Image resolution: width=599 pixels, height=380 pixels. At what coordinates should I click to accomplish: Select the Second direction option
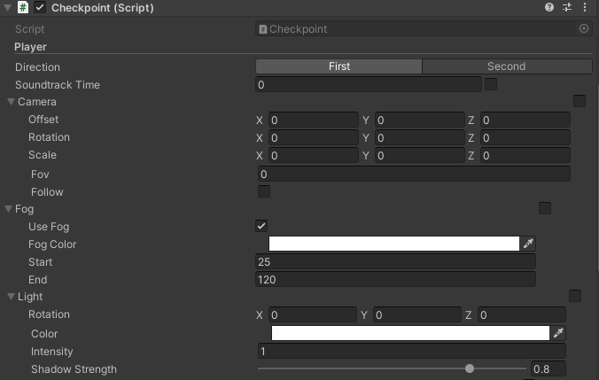(506, 66)
